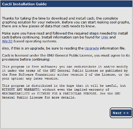This screenshot has height=129, width=133.
Task: Click the Next >> button
Action: click(121, 113)
